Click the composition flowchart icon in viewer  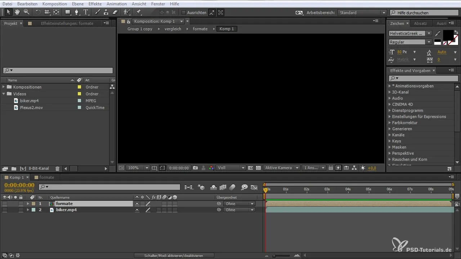(x=354, y=168)
